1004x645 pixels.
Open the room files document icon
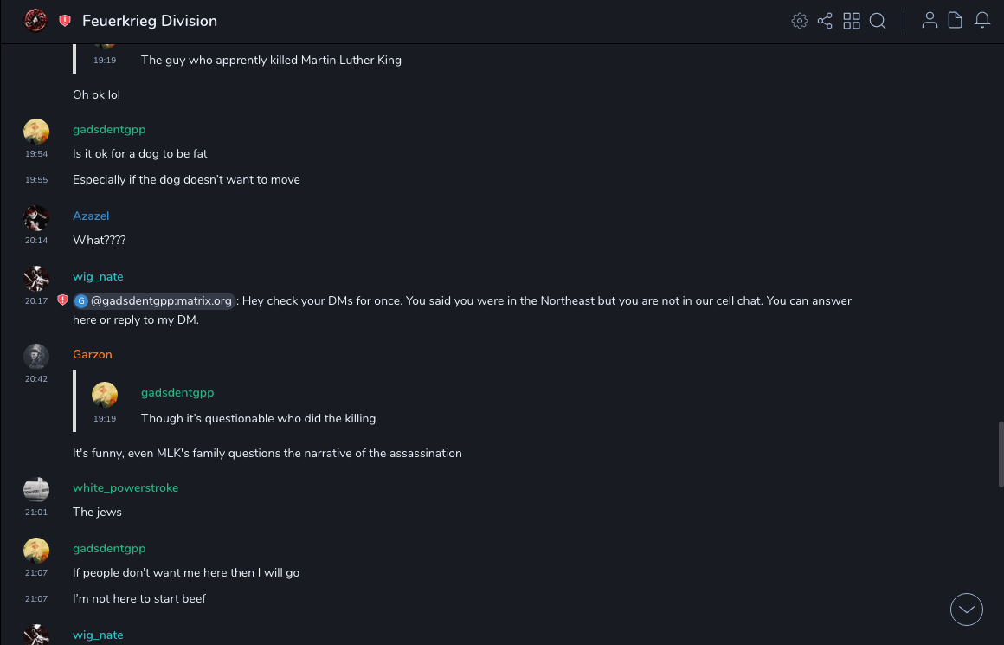click(956, 21)
